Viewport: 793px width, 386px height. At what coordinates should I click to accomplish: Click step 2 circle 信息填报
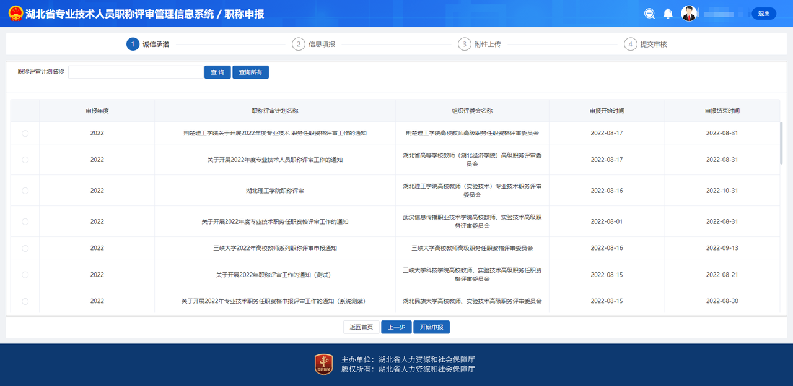click(299, 44)
